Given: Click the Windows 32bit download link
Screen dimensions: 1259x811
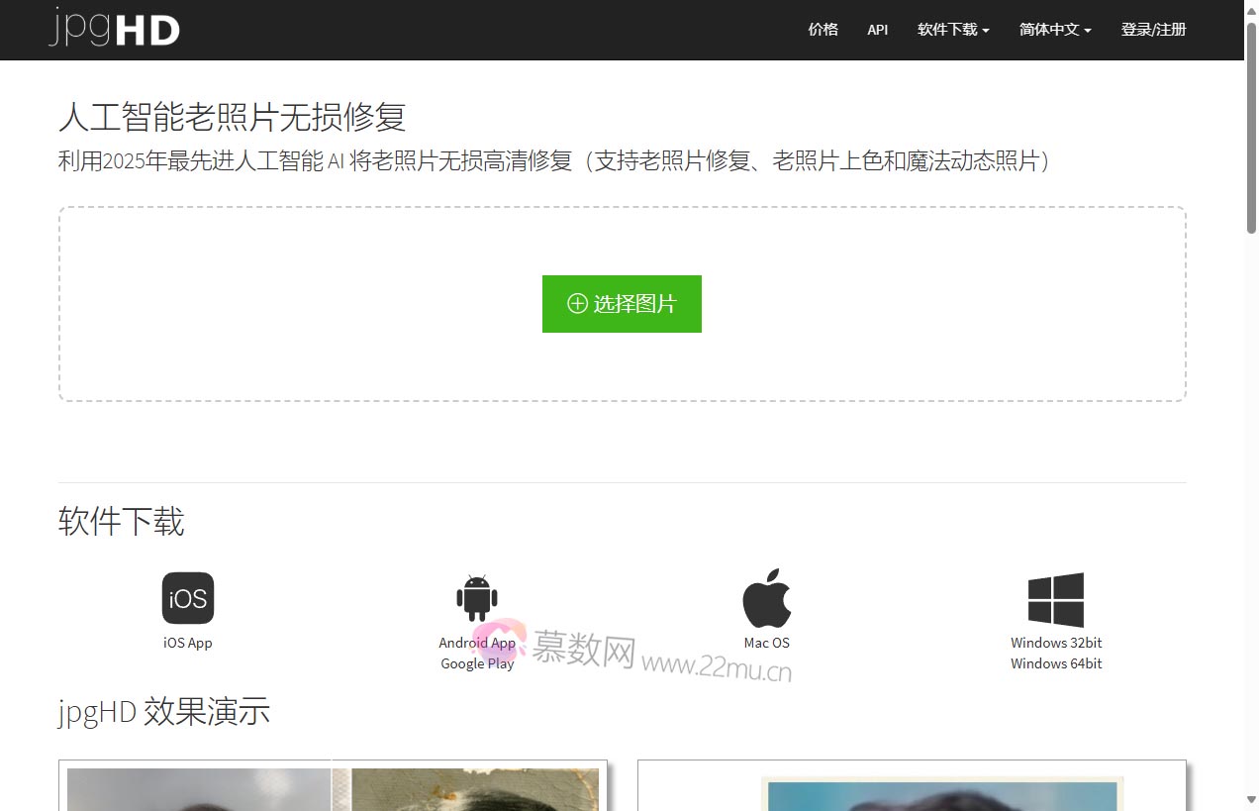Looking at the screenshot, I should coord(1056,643).
